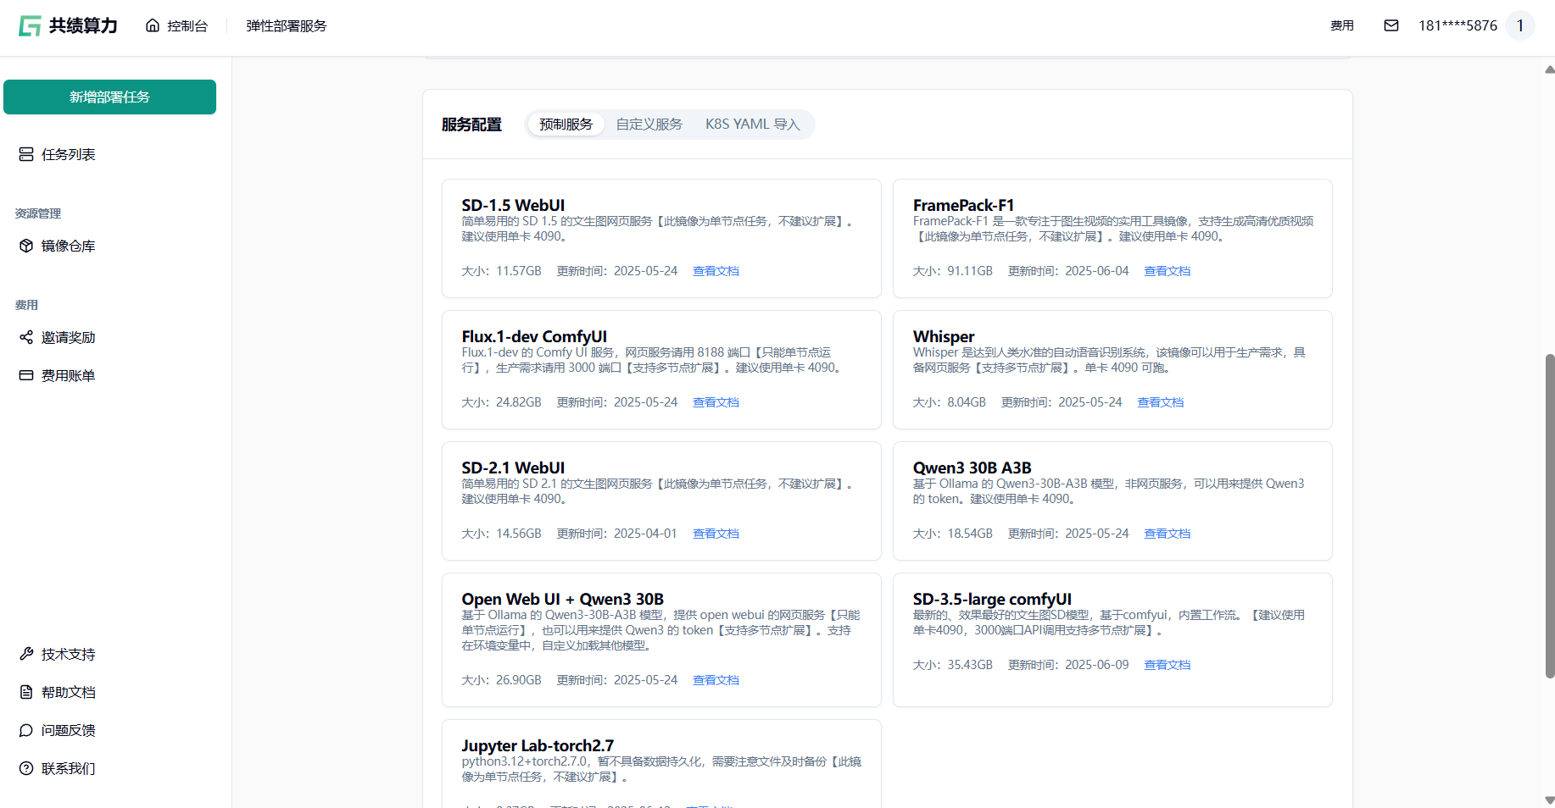Click the 镜像仓库 cube icon
The height and width of the screenshot is (808, 1555).
pyautogui.click(x=26, y=246)
